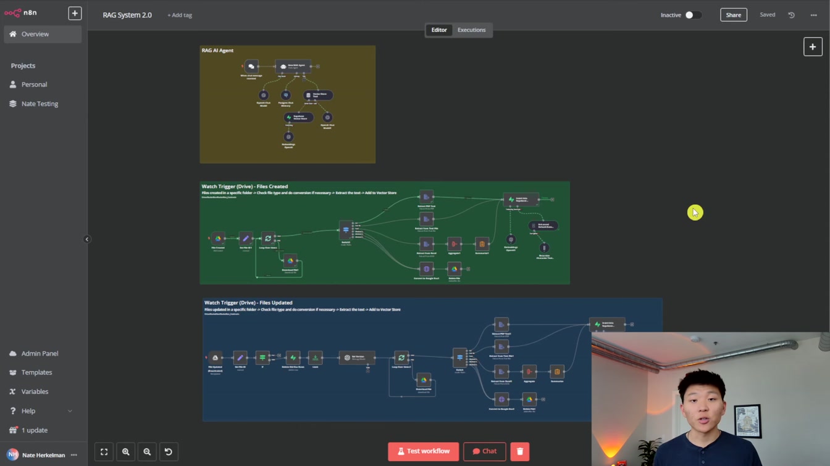
Task: Collapse the left sidebar
Action: (87, 239)
